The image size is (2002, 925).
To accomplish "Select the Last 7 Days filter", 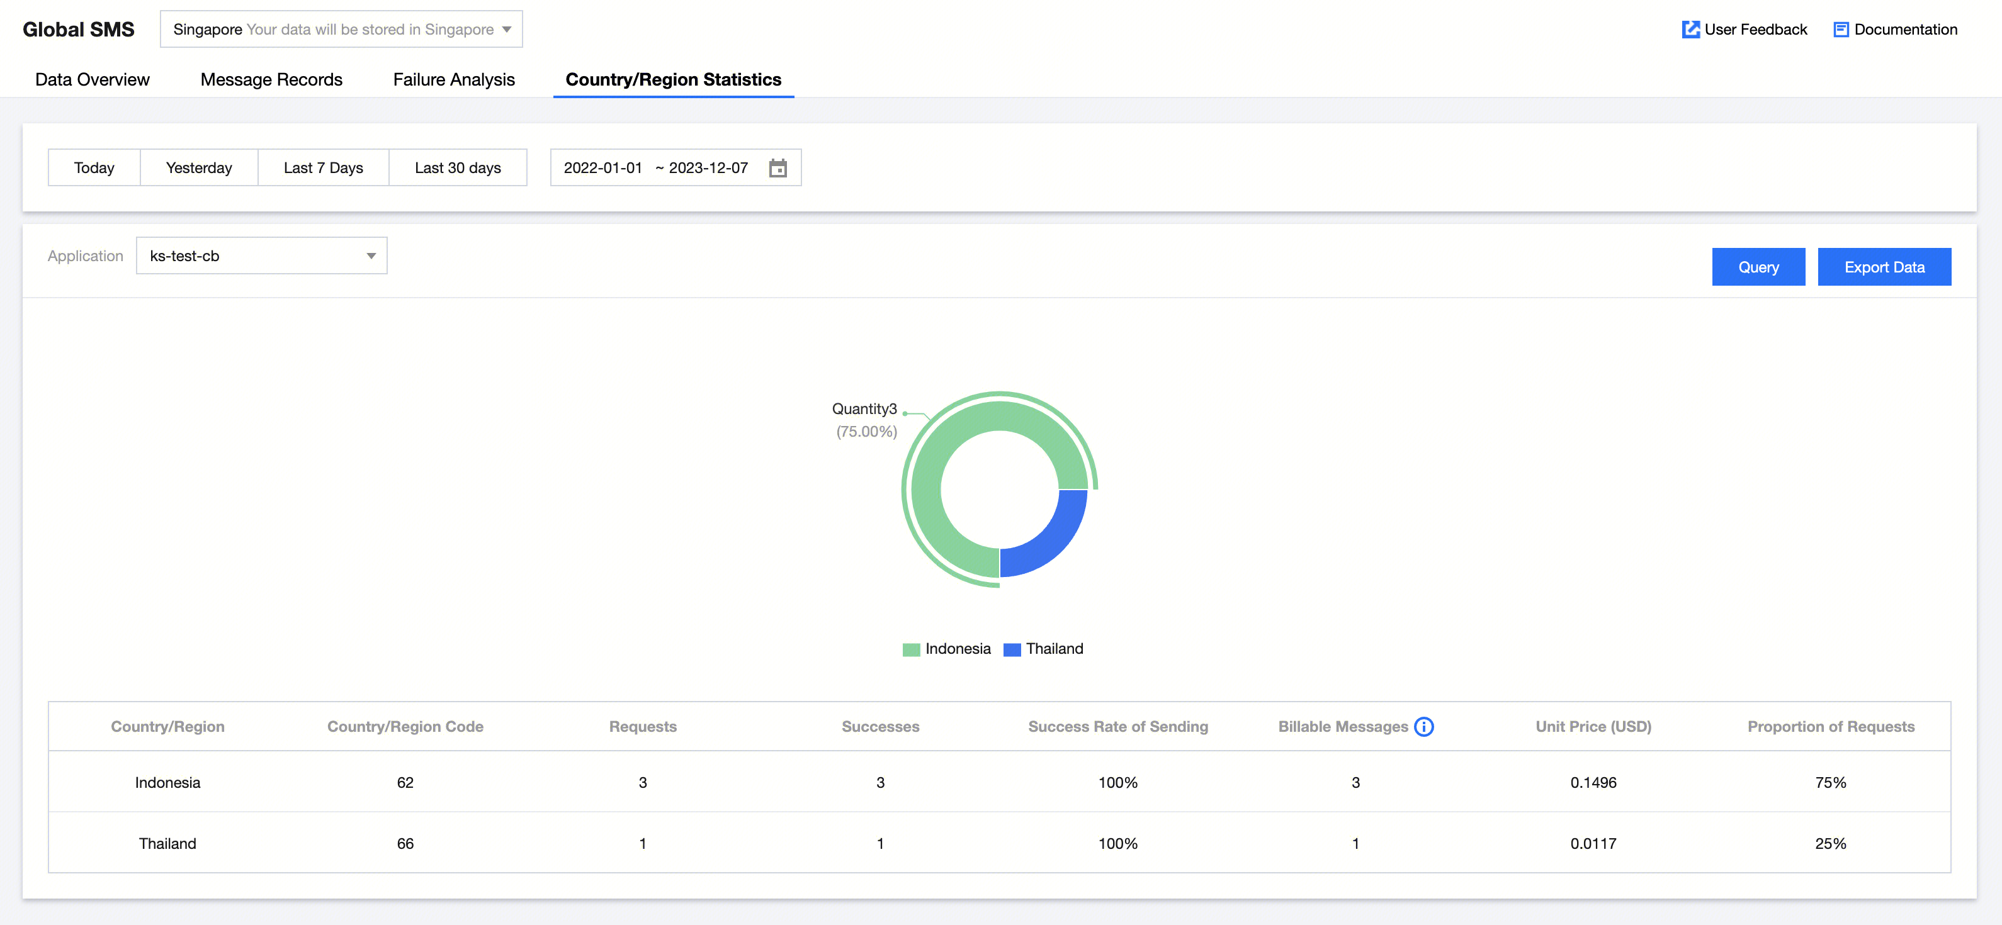I will coord(322,168).
